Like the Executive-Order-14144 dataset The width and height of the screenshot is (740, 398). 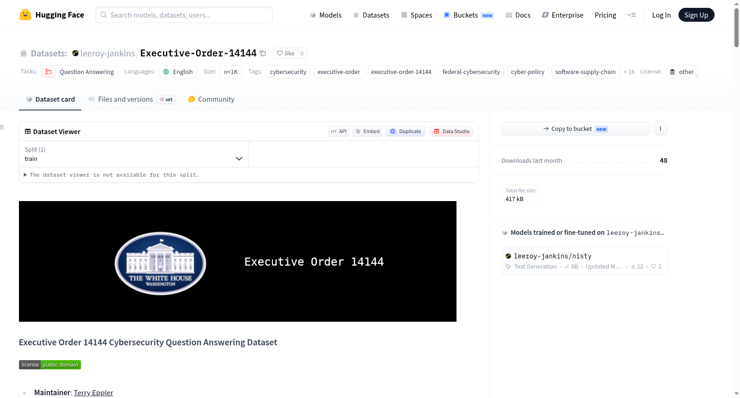(x=285, y=53)
